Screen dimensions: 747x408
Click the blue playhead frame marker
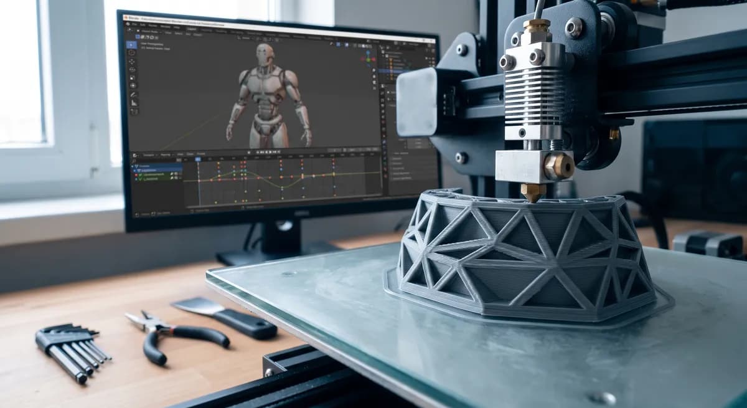coord(198,159)
